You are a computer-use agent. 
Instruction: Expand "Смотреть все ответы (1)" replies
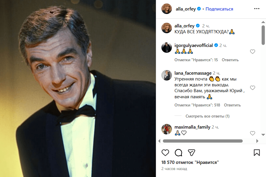point(207,116)
